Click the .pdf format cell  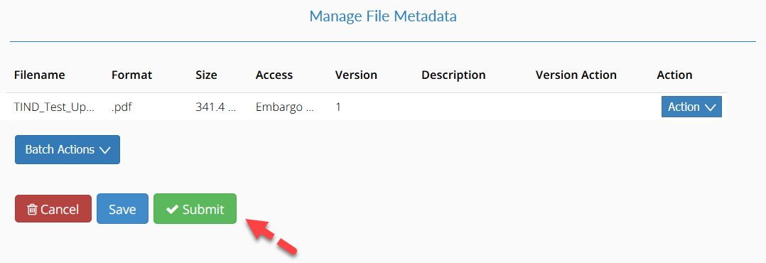[x=122, y=107]
